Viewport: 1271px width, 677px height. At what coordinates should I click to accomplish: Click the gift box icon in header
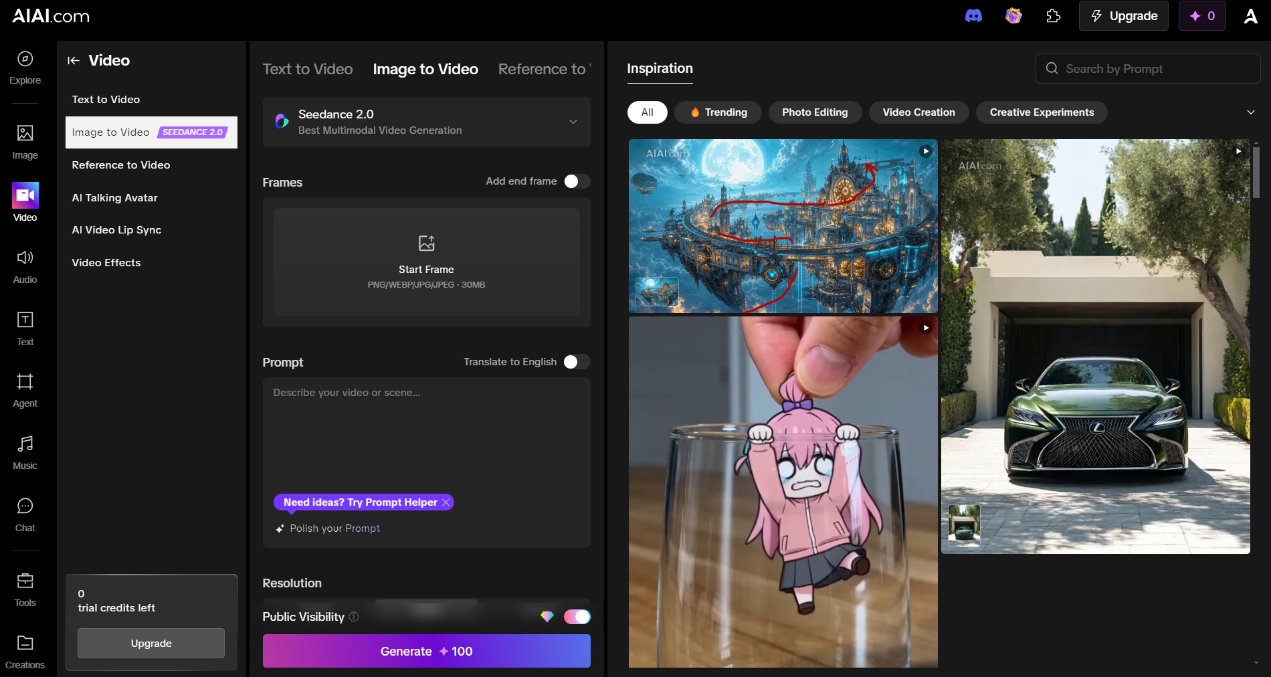[x=1013, y=16]
